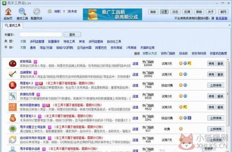The width and height of the screenshot is (232, 152).
Task: Filter platform by 亚马逊中国
Action: pyautogui.click(x=84, y=48)
